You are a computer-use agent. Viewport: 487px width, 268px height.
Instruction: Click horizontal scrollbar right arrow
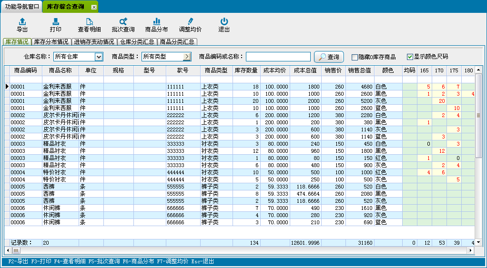[471, 250]
